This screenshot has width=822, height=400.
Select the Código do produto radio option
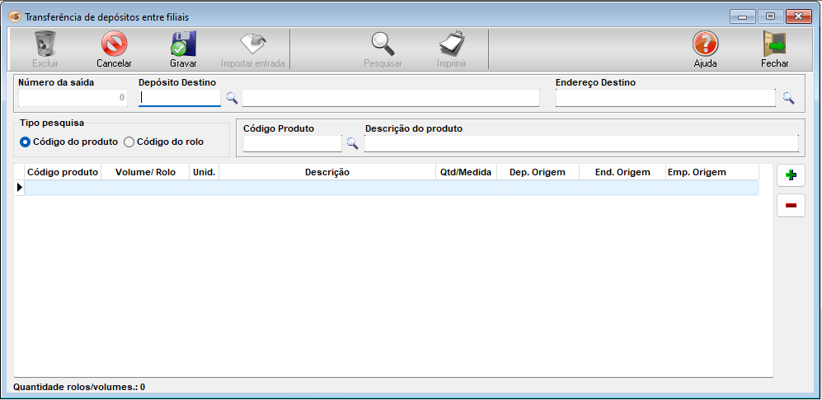(26, 142)
